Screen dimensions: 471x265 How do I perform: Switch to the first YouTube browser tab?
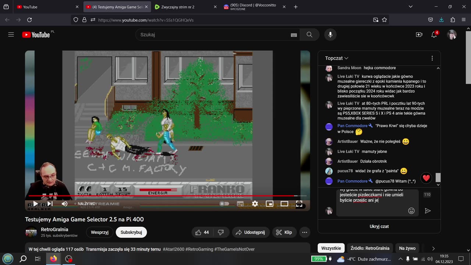tap(47, 7)
